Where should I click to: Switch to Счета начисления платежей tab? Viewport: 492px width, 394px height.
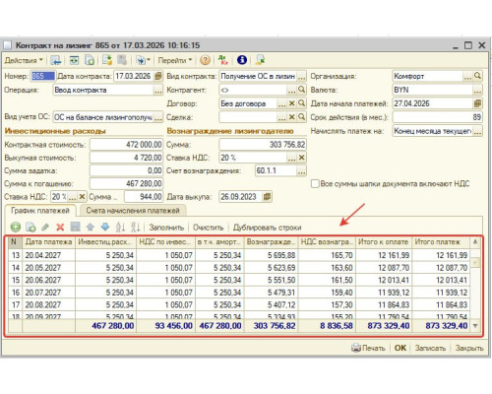pyautogui.click(x=133, y=211)
